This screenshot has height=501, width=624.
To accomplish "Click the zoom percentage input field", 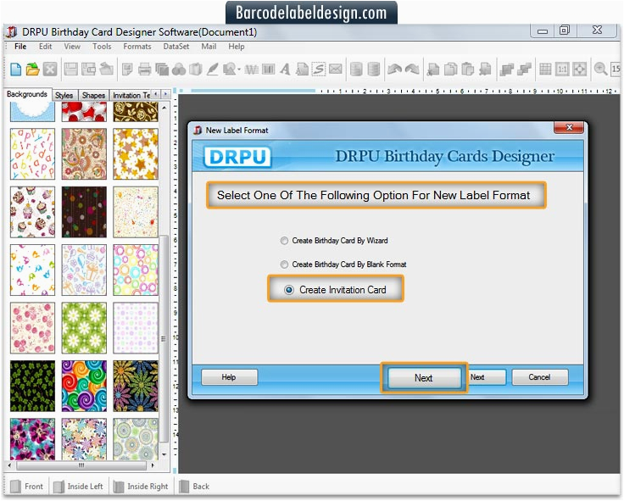I will click(x=616, y=70).
